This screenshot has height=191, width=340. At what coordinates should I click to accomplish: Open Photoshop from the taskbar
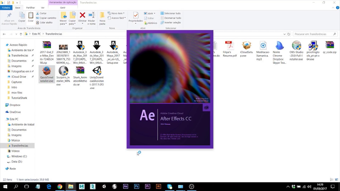click(x=137, y=186)
